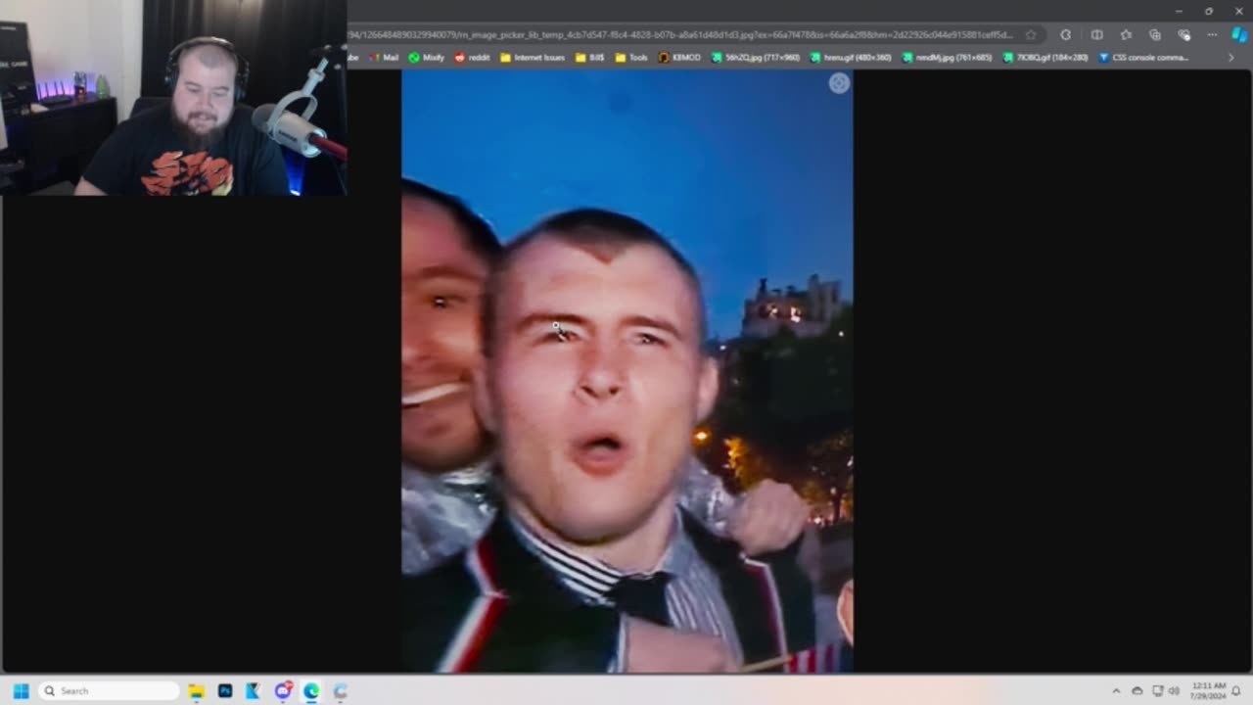Open the browser settings three-dots menu

click(1212, 34)
